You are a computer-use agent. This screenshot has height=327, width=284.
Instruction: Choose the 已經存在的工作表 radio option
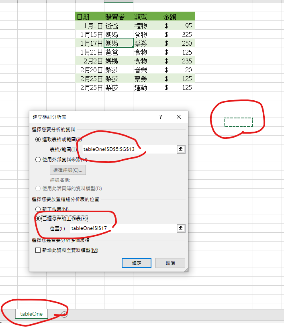[38, 219]
